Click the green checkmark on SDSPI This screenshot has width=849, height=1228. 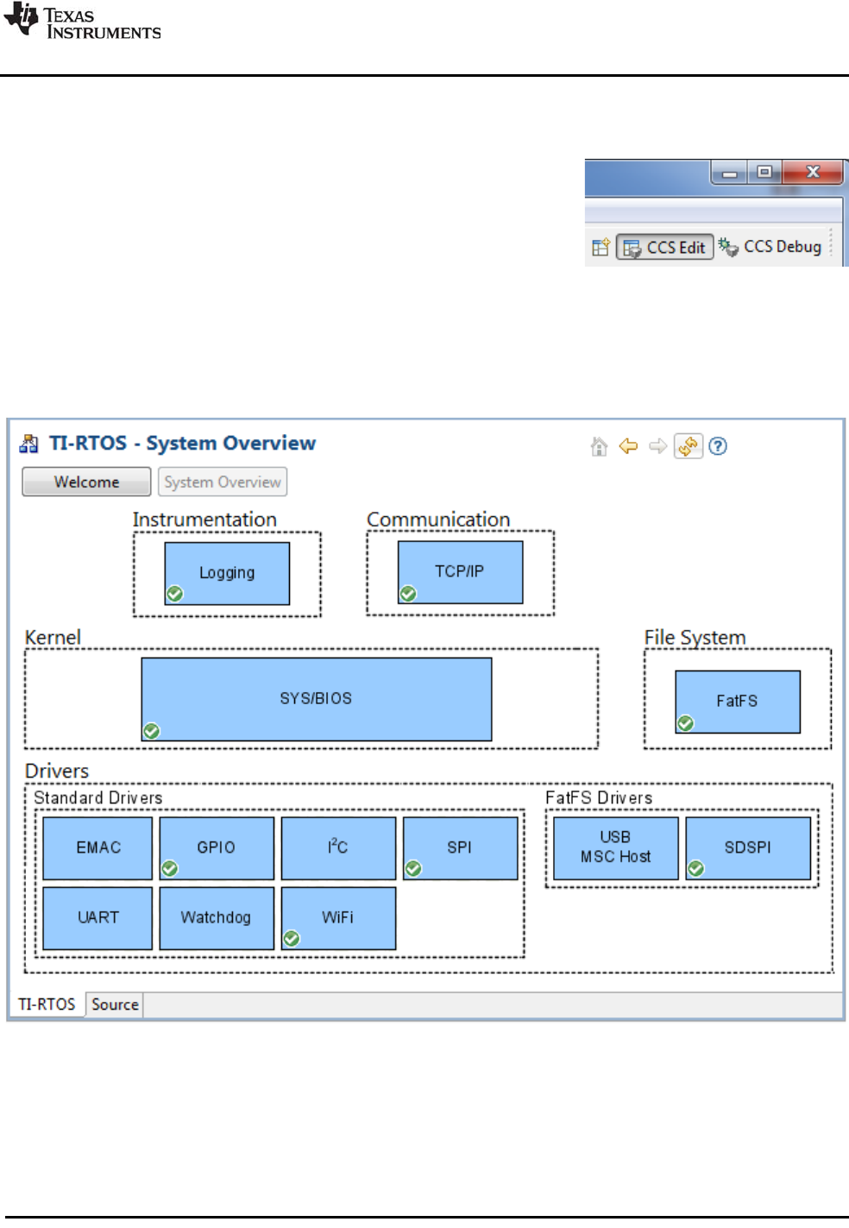(x=696, y=868)
